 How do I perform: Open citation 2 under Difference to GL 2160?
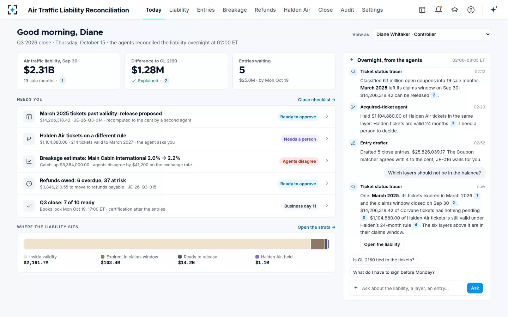[166, 81]
